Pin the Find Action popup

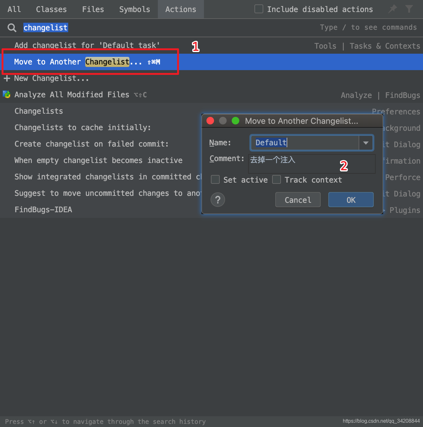click(x=392, y=9)
